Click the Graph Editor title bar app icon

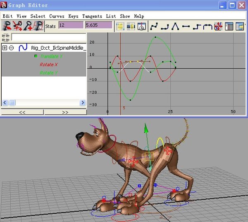coord(3,5)
